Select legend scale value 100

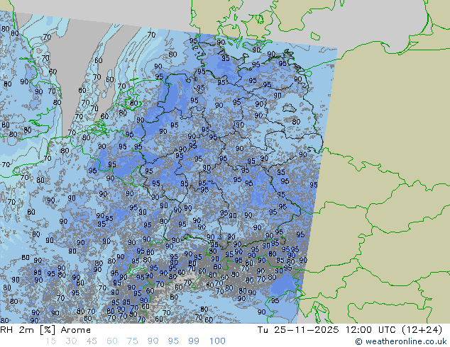tap(217, 341)
